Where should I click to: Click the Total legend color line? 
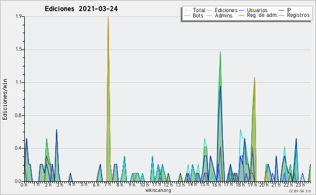187,11
